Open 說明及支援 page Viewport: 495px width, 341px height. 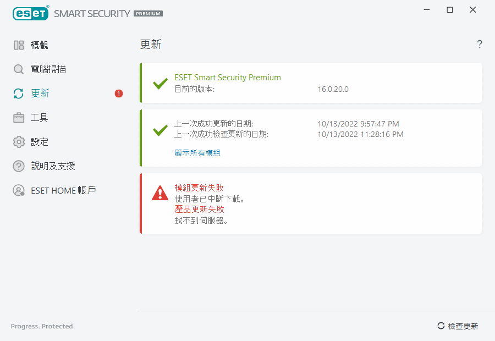coord(53,166)
